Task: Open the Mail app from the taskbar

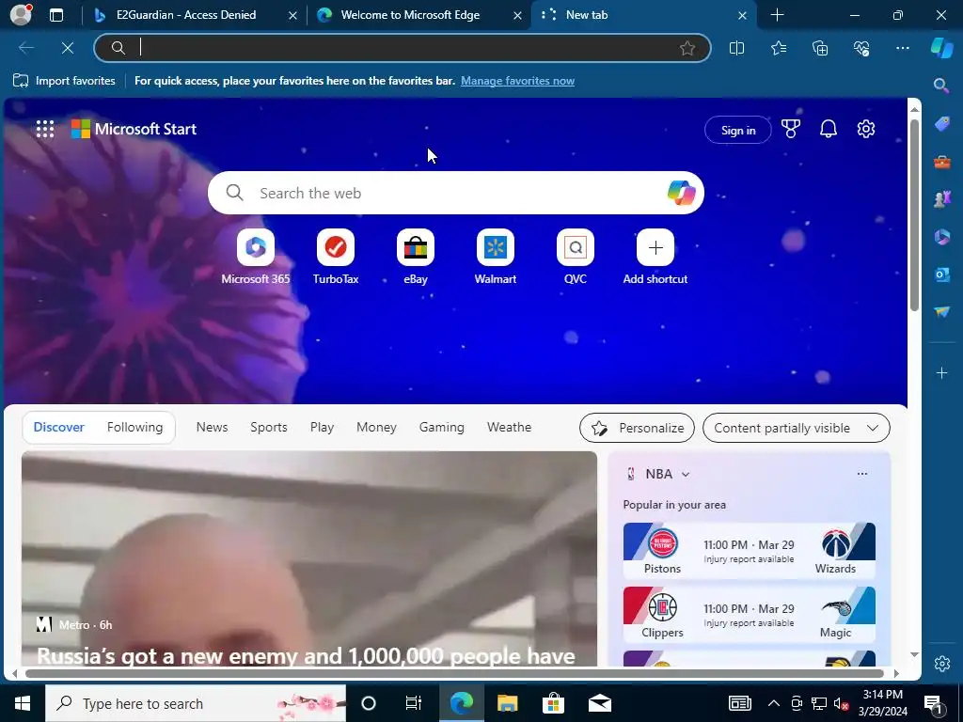Action: (x=599, y=703)
